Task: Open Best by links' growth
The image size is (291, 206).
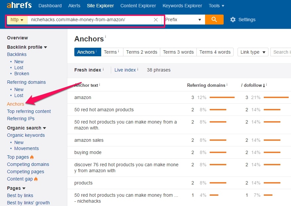Action: 28,203
